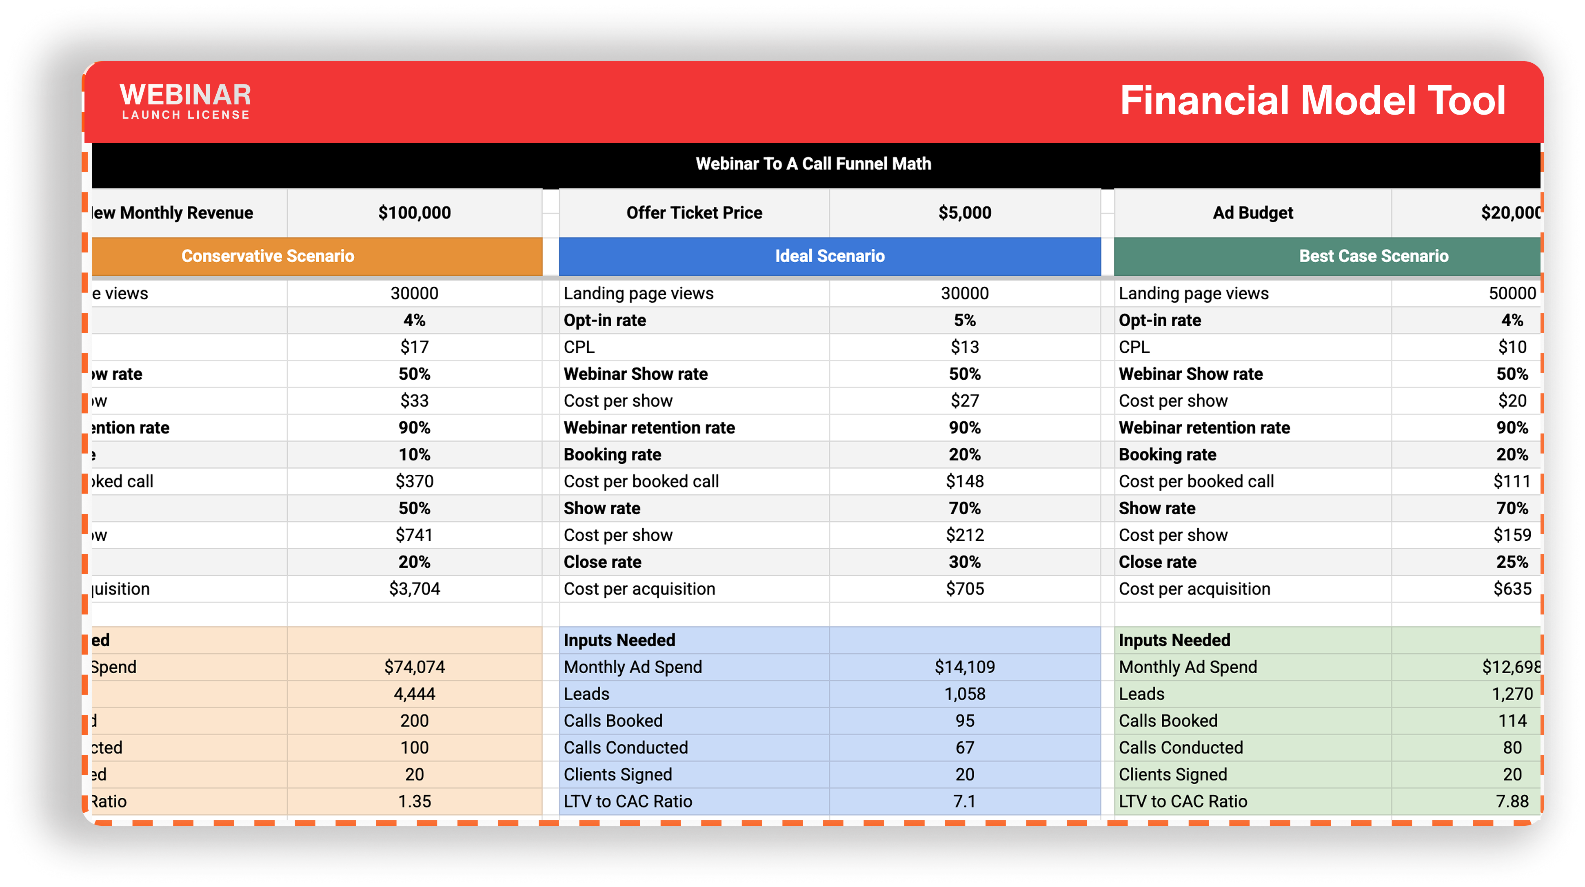The height and width of the screenshot is (887, 1585).
Task: Select Best Case LTV to CAC Ratio 7.88
Action: [1511, 801]
